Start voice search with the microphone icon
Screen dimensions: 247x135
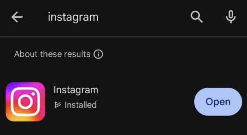231,17
